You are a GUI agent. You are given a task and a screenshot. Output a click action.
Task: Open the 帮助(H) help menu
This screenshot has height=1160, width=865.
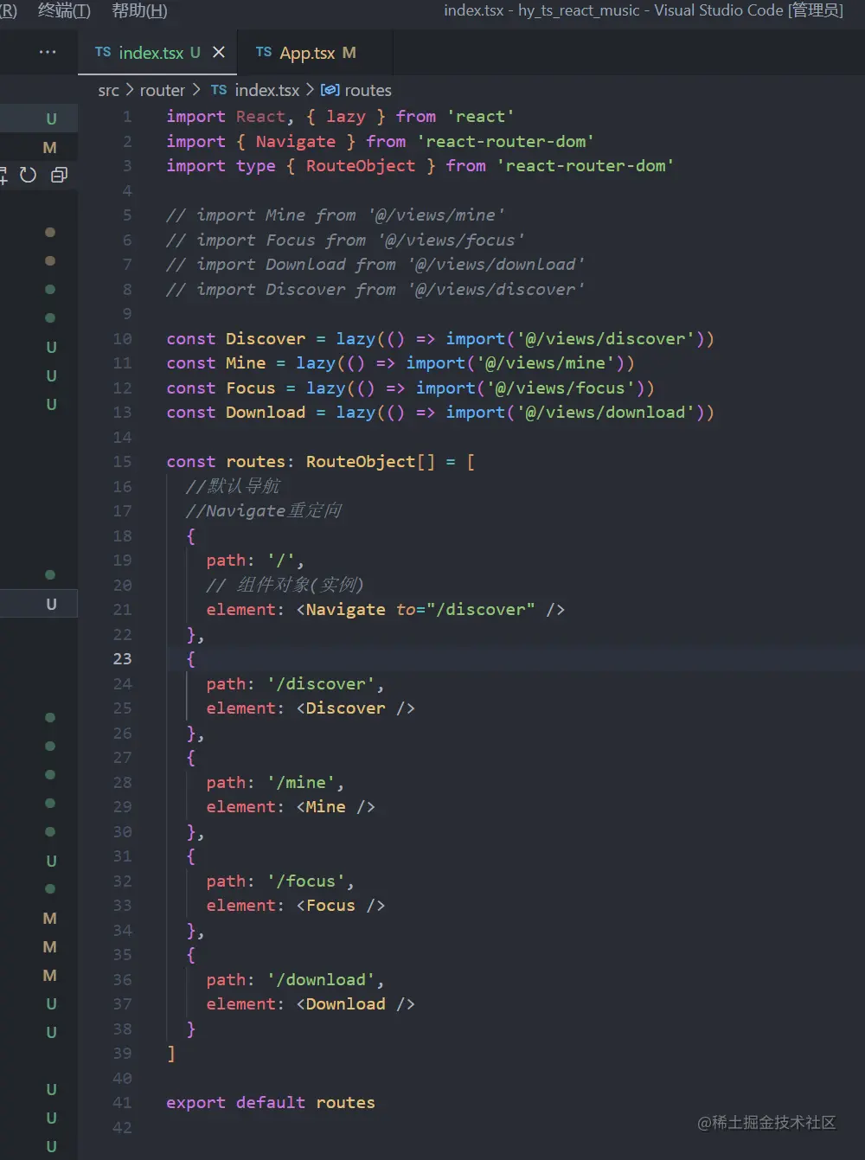pos(139,10)
